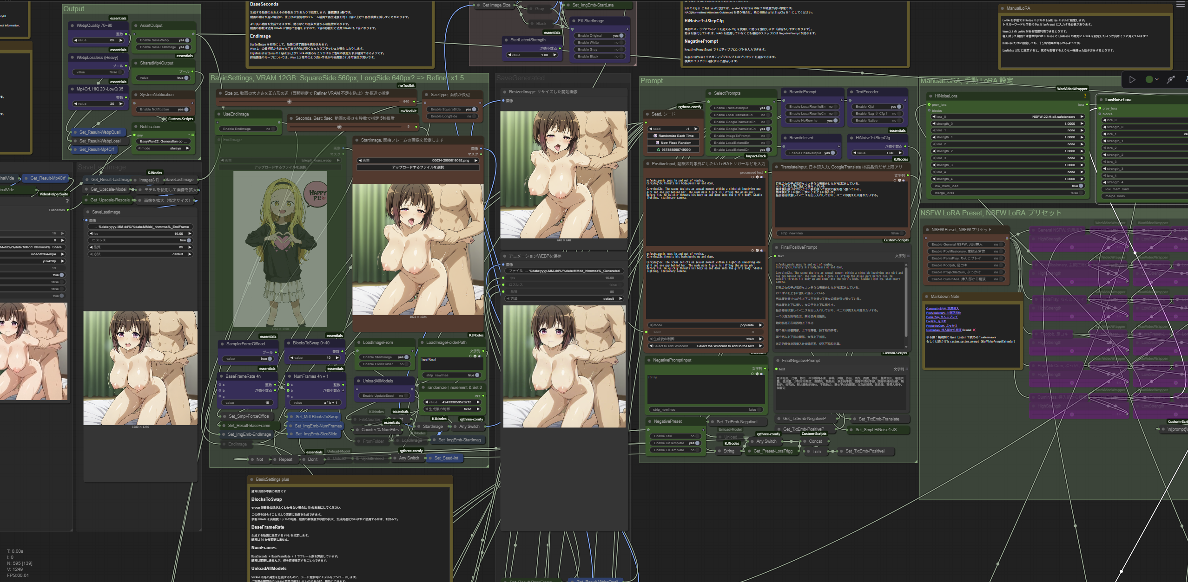The width and height of the screenshot is (1188, 582).
Task: Collapse the WebpQuality 70~90 node via its dot
Action: (73, 26)
